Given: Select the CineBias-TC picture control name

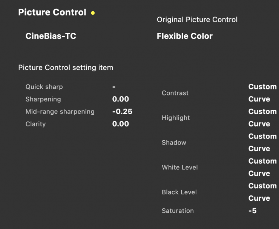Looking at the screenshot, I should (51, 36).
